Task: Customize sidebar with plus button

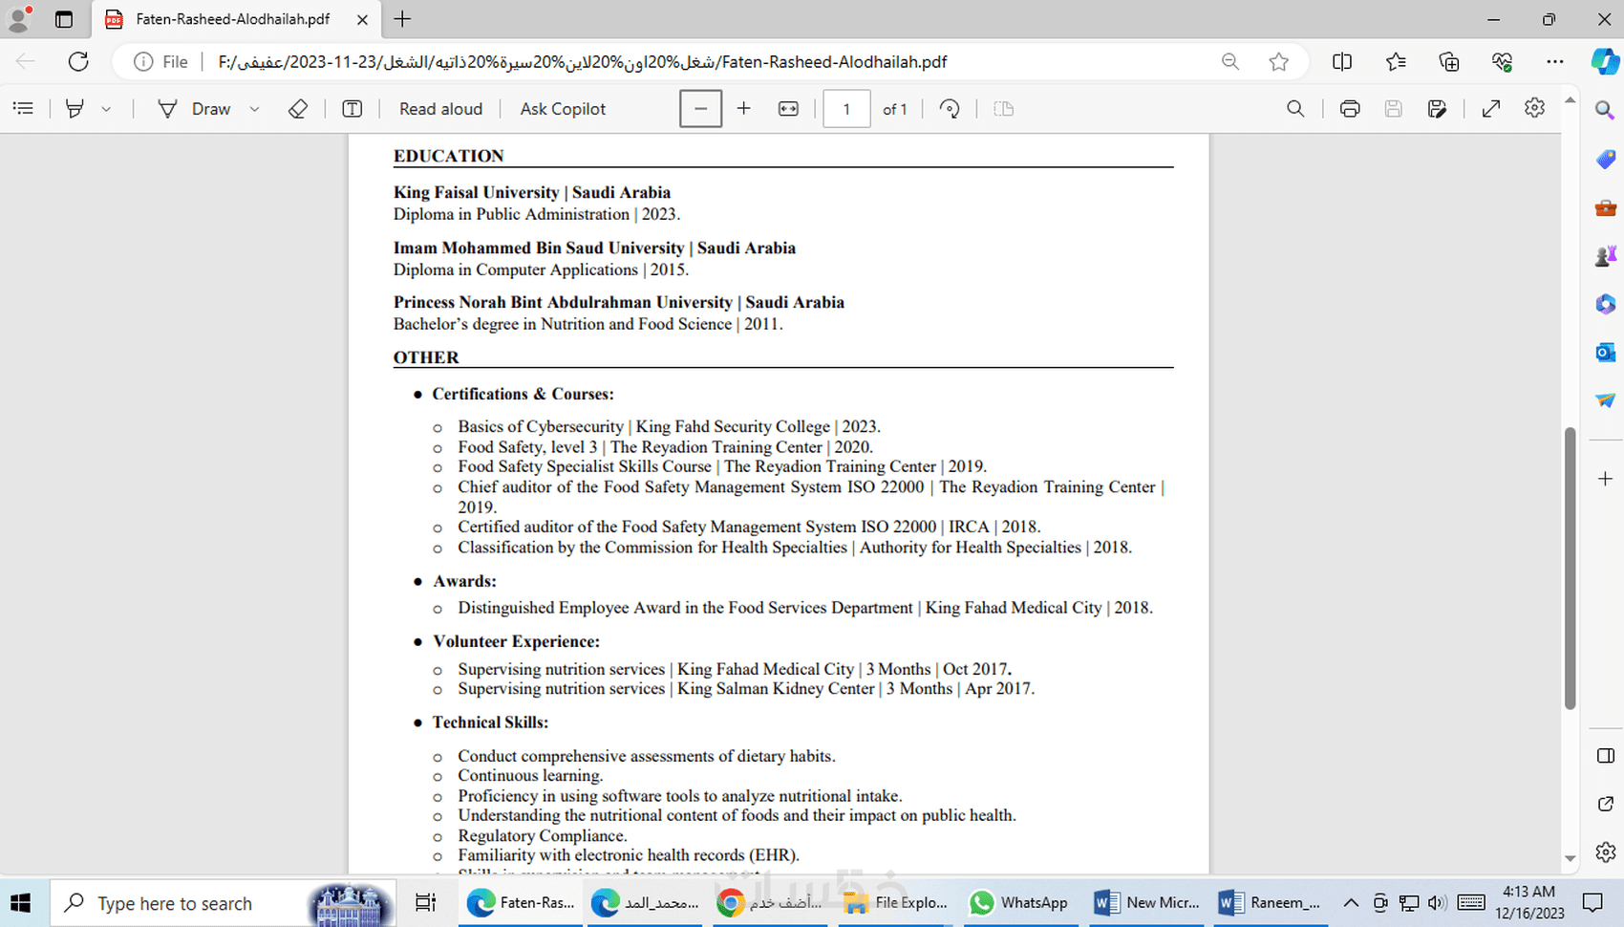Action: point(1605,479)
